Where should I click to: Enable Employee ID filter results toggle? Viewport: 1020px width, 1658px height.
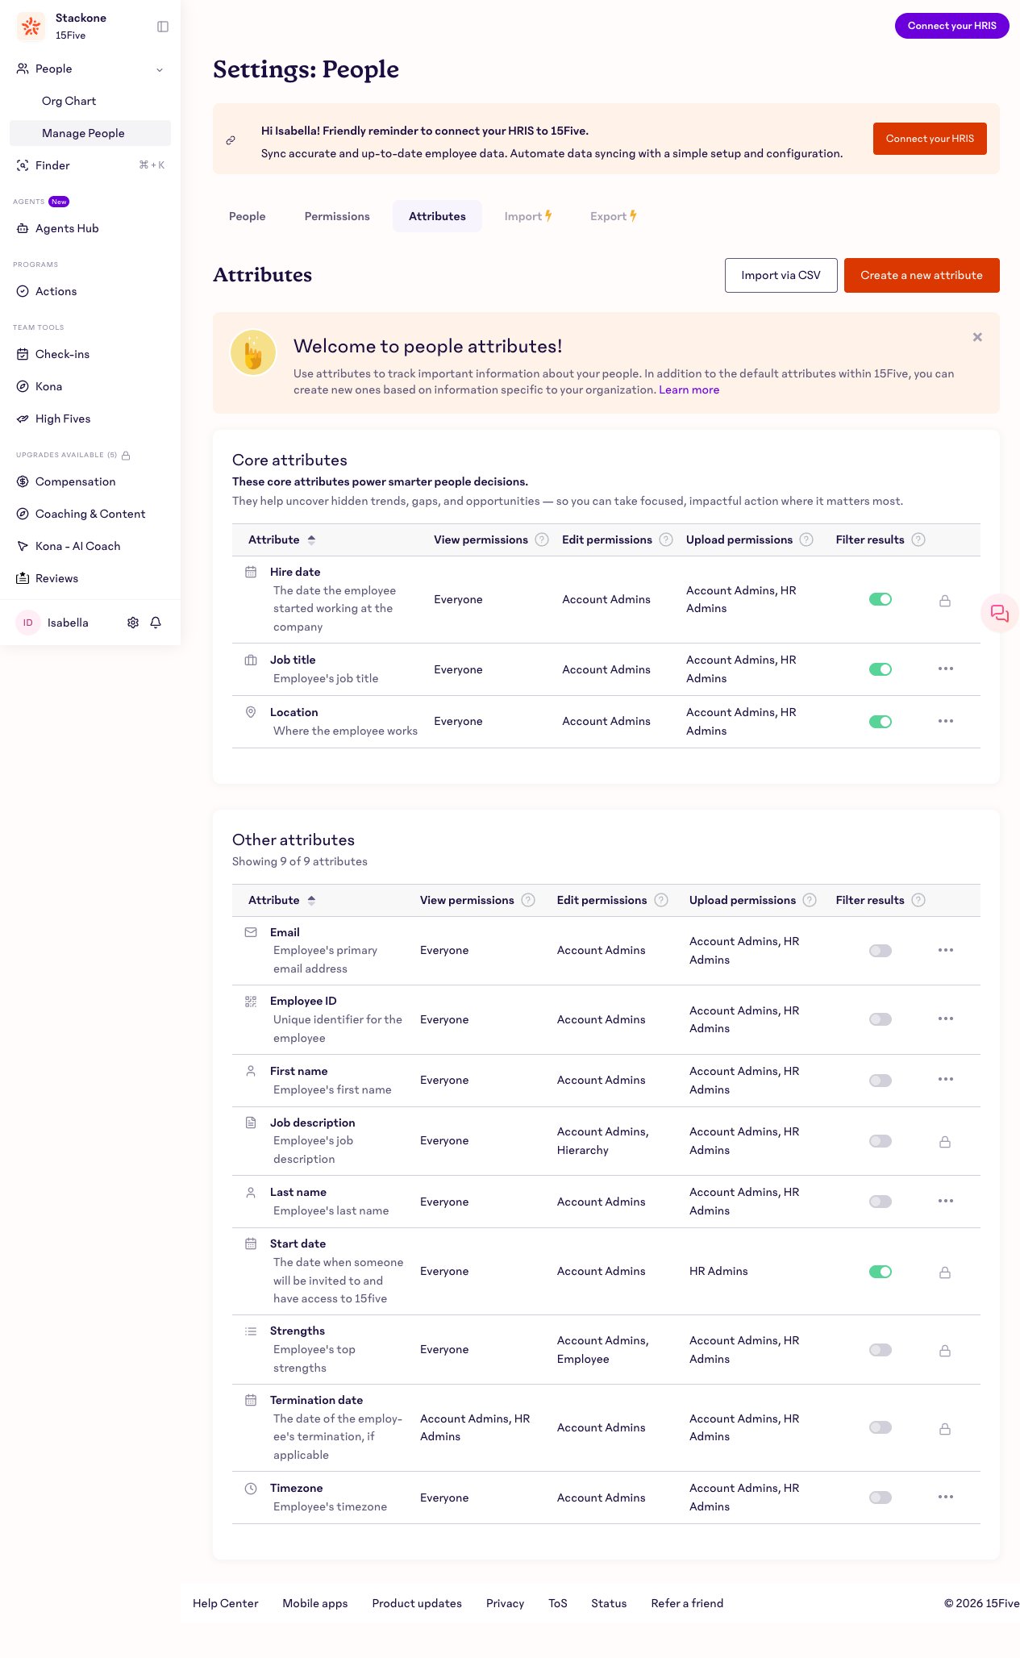coord(881,1019)
